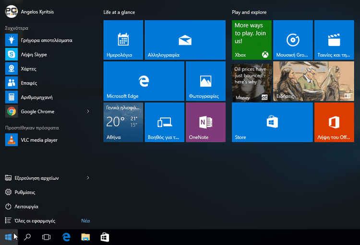Viewport: 360px width, 245px height.
Task: Launch Αριθμομηχανή calculator
Action: (48, 97)
